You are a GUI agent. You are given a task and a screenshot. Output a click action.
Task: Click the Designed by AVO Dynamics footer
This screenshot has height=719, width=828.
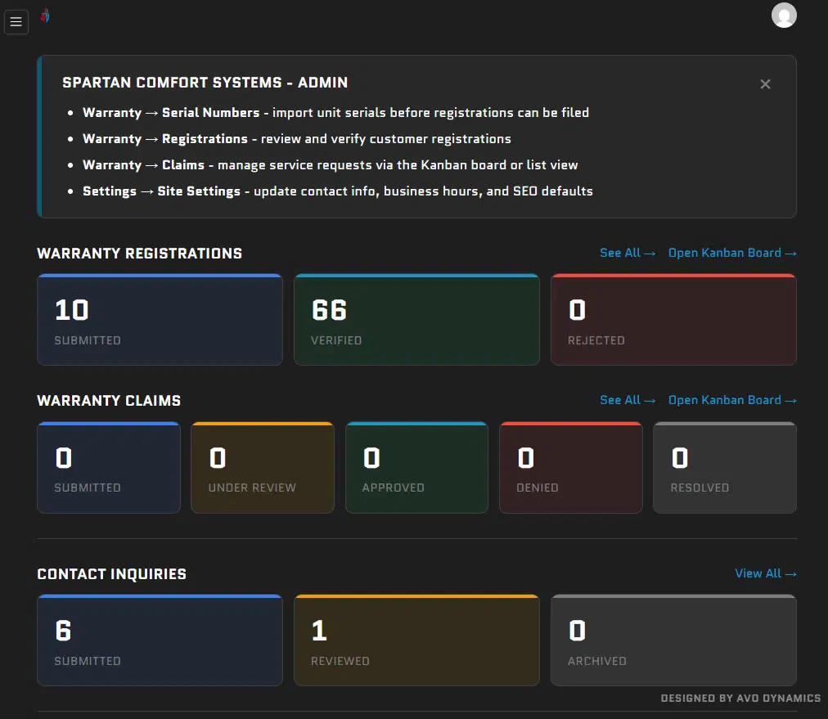741,698
